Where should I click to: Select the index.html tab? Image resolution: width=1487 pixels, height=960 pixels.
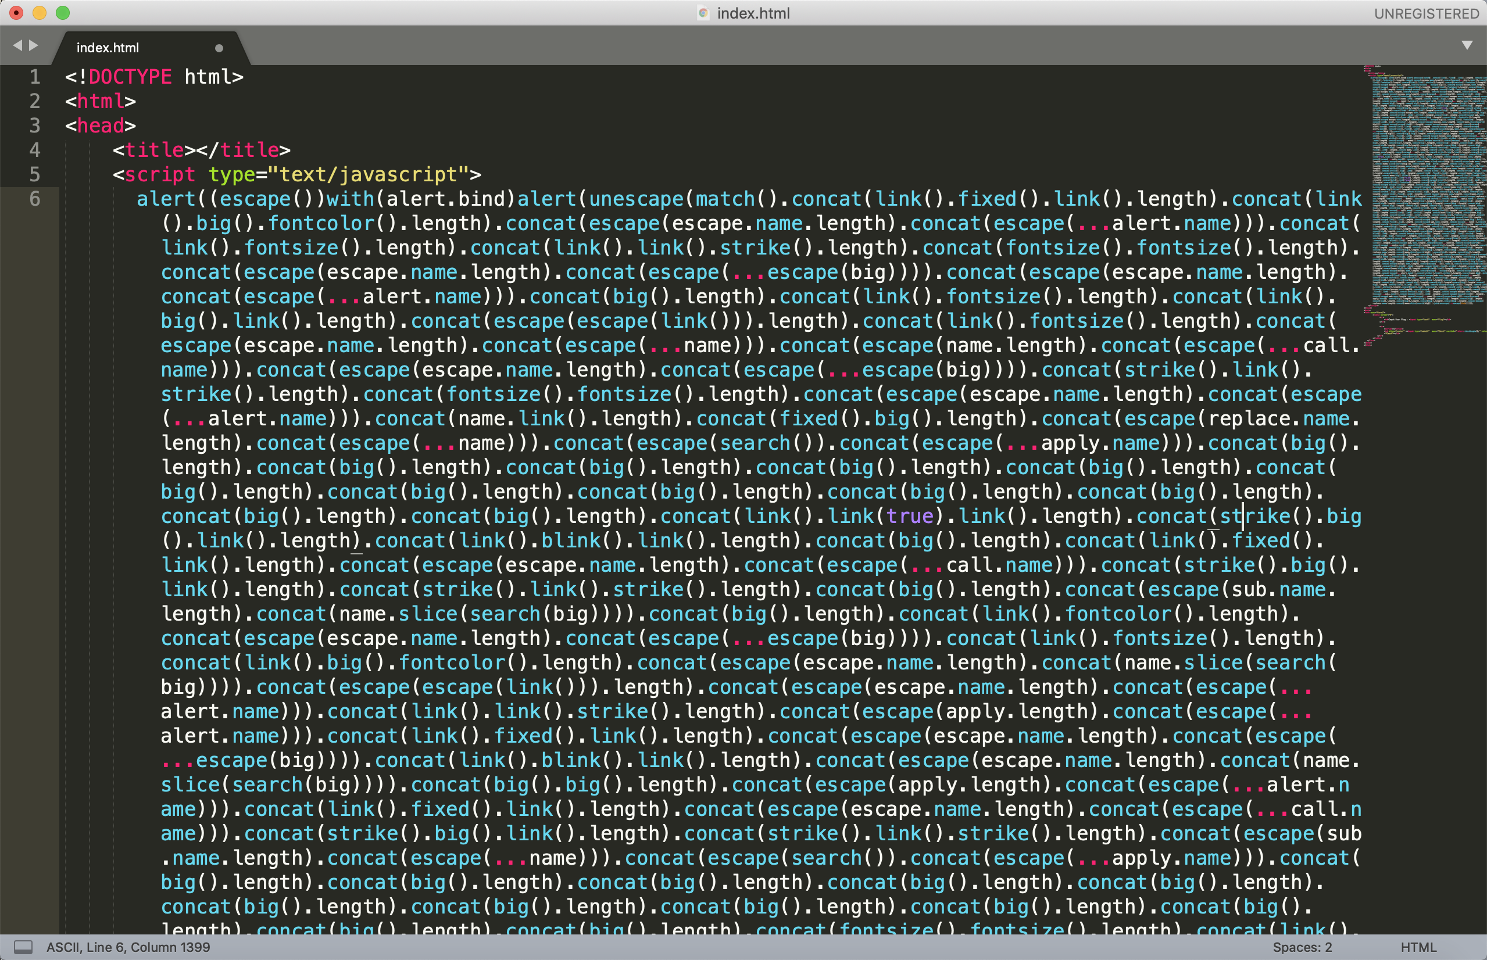point(108,48)
